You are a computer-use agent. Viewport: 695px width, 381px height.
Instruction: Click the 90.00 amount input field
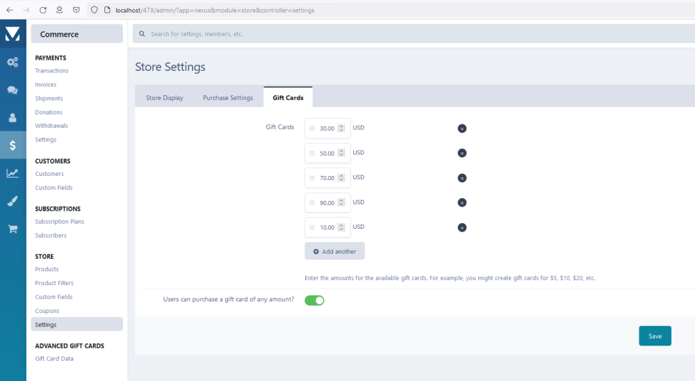[327, 203]
